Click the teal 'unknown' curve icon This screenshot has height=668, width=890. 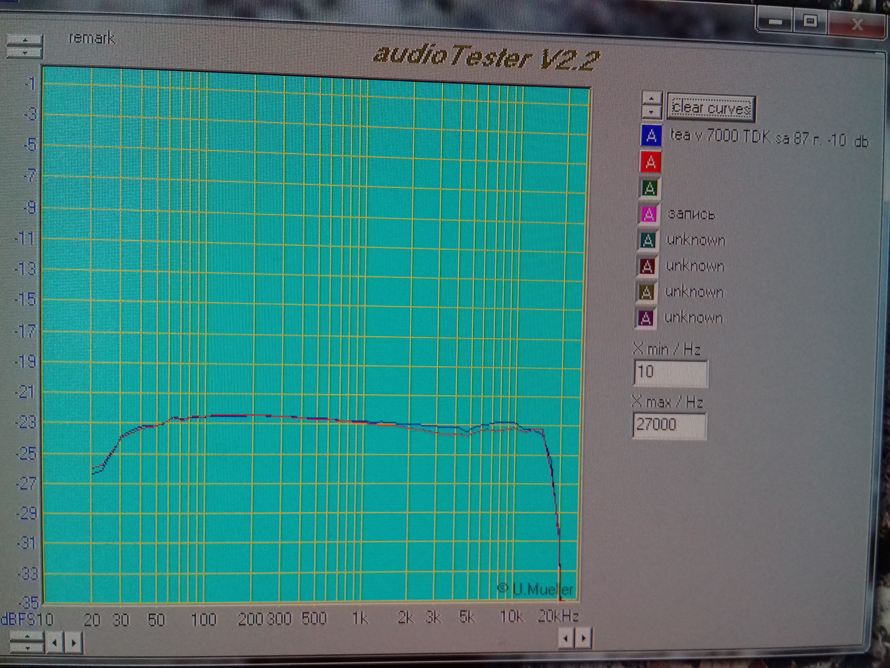[648, 240]
